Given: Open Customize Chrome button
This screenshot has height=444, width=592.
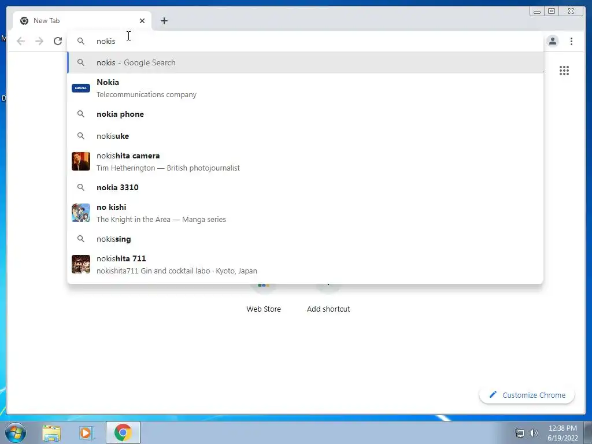Looking at the screenshot, I should [527, 395].
